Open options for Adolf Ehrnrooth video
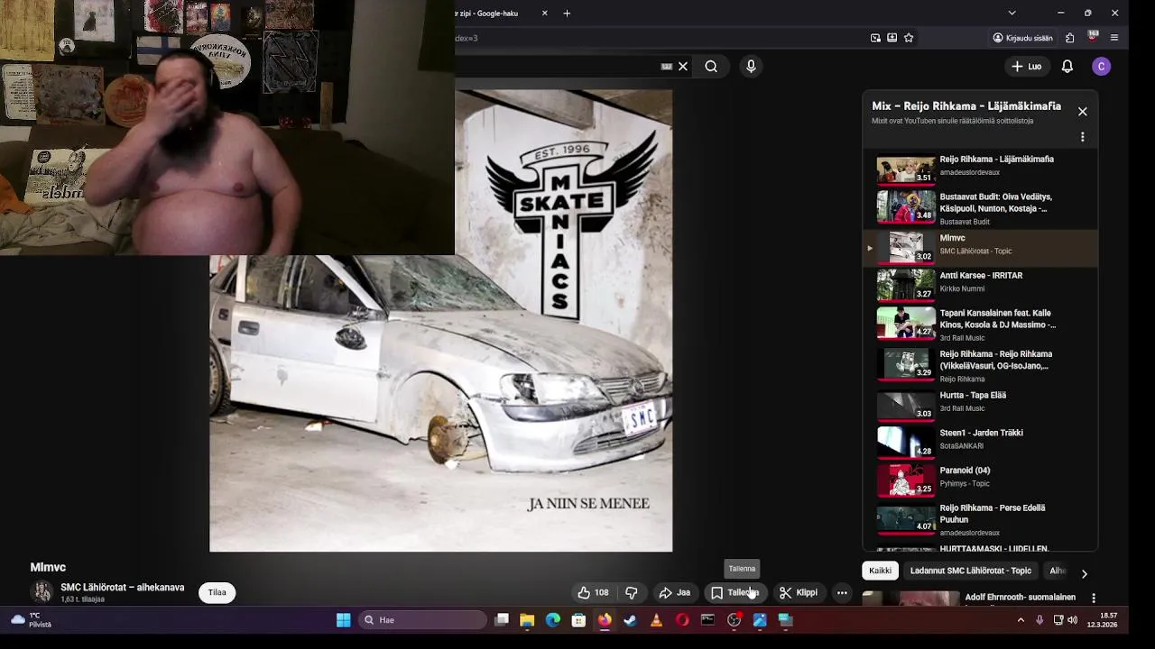Screen dimensions: 1155x649 click(x=1094, y=598)
